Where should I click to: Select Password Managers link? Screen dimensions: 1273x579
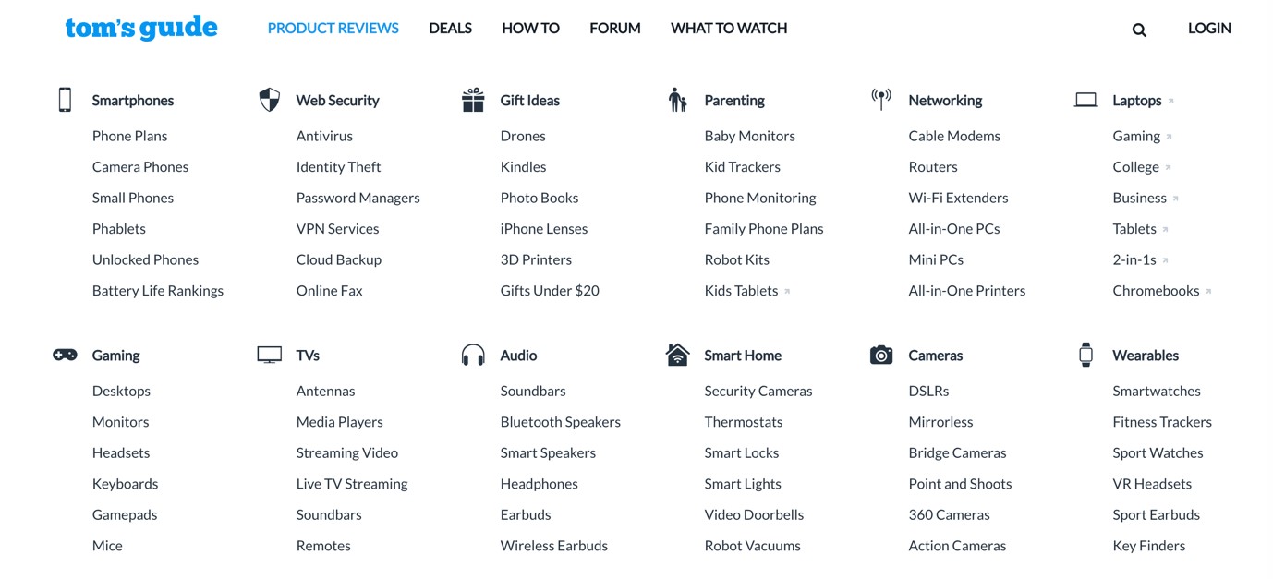pyautogui.click(x=358, y=198)
